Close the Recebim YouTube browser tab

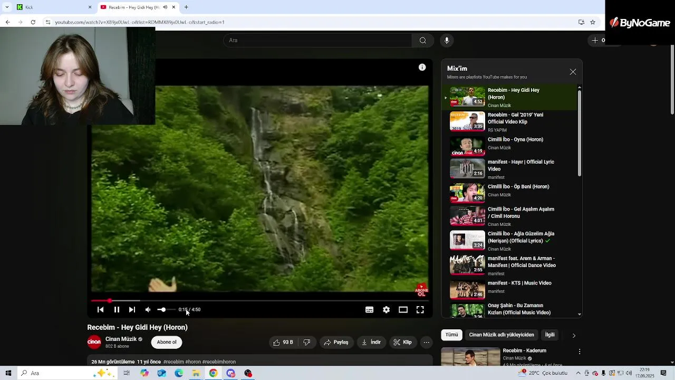click(x=173, y=7)
